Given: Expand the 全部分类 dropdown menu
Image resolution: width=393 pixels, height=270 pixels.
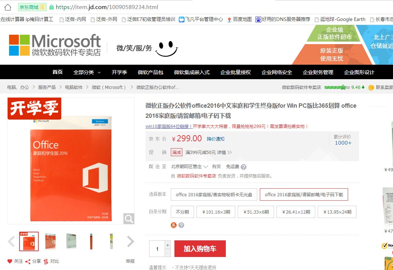Looking at the screenshot, I should pos(87,72).
